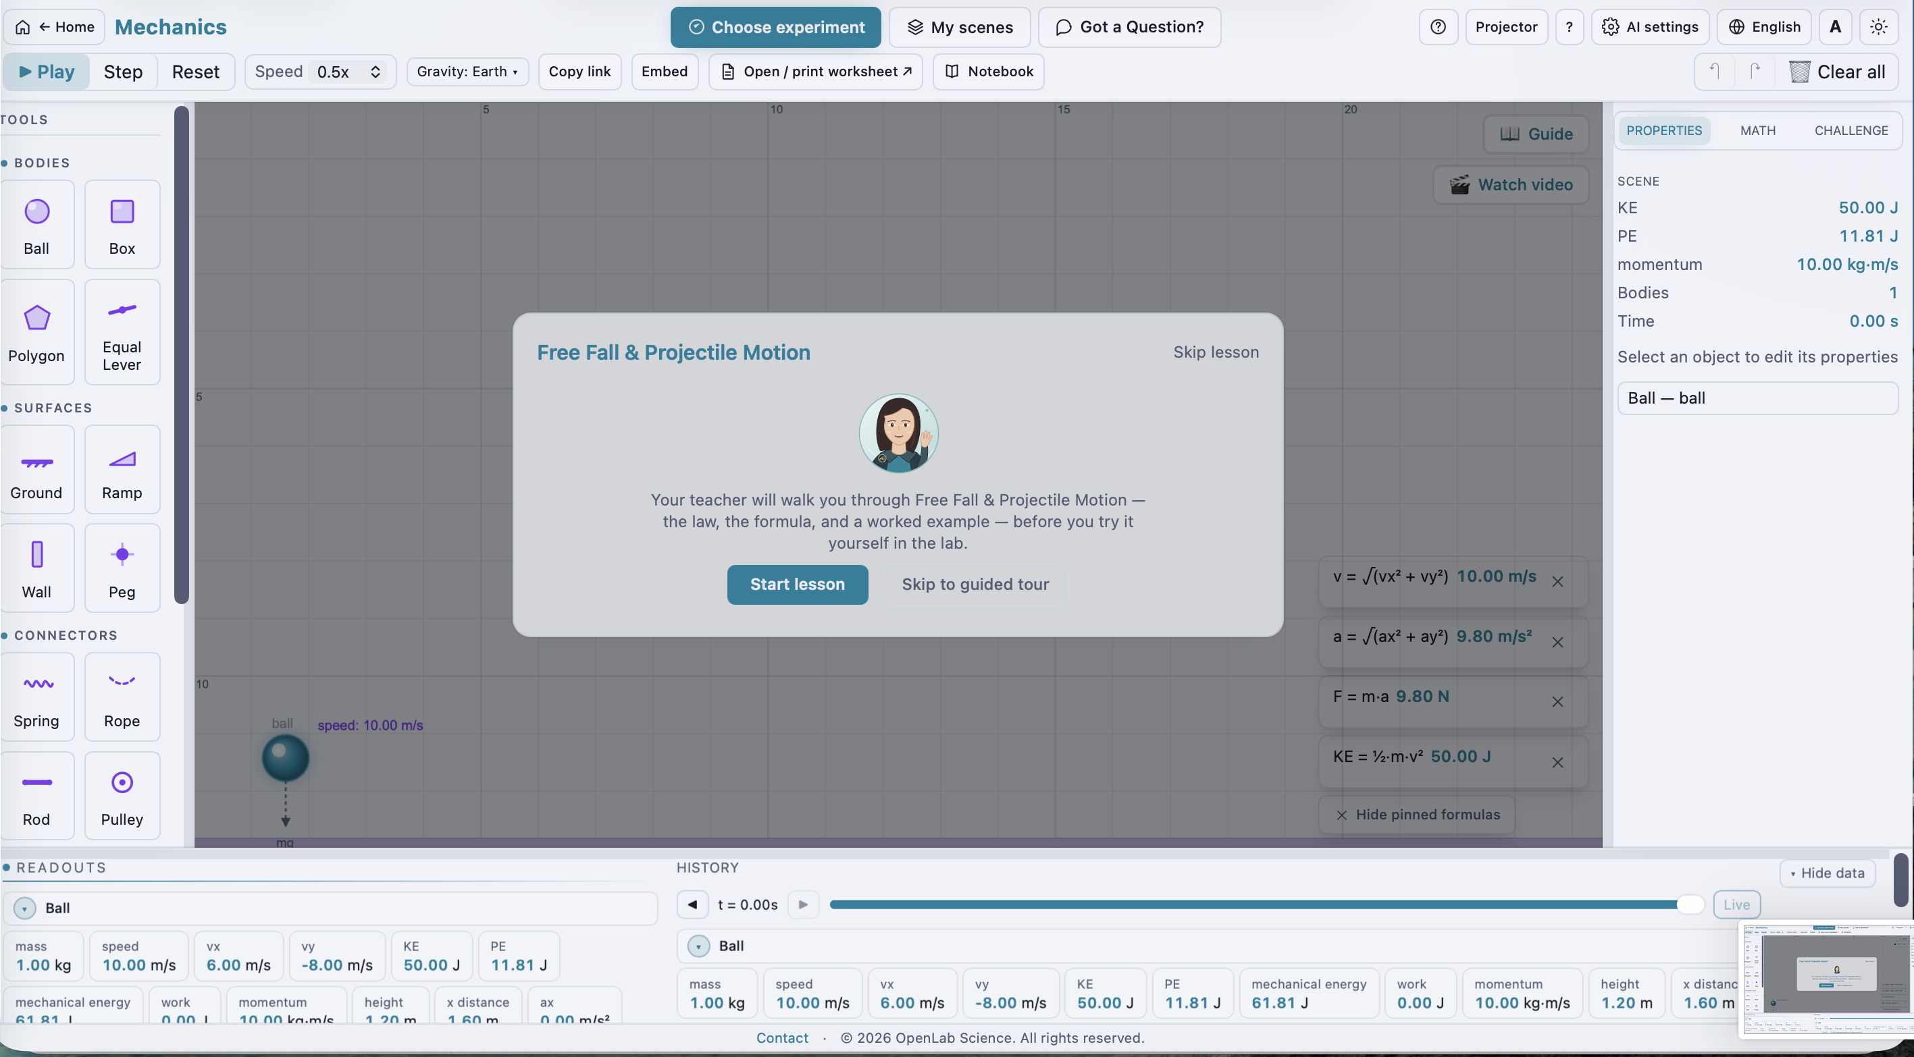Click Start lesson button

click(x=797, y=585)
